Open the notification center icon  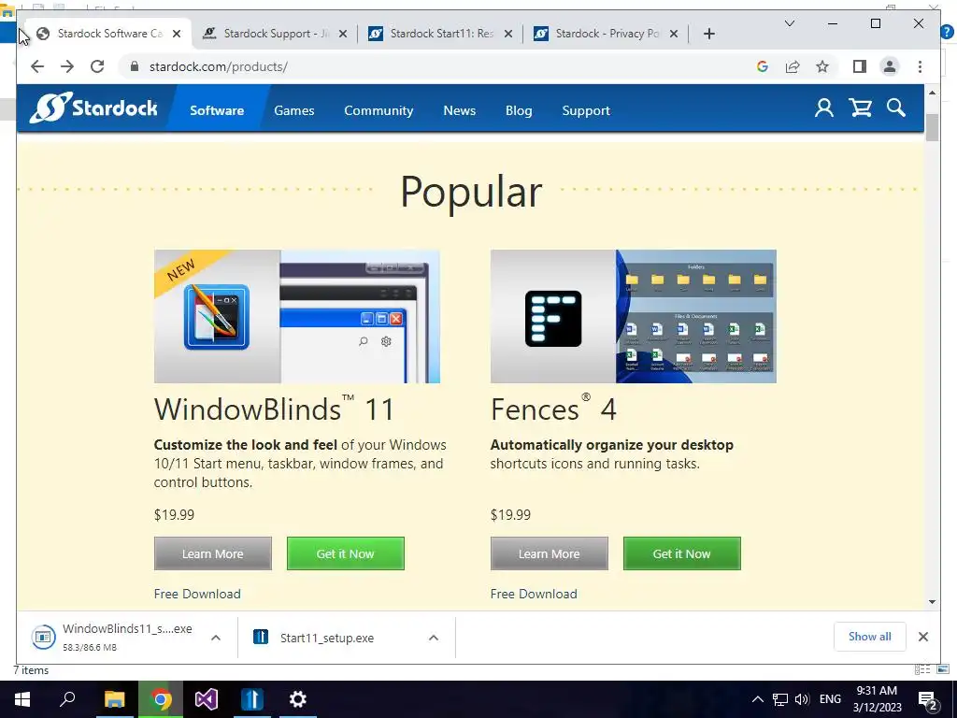[928, 699]
